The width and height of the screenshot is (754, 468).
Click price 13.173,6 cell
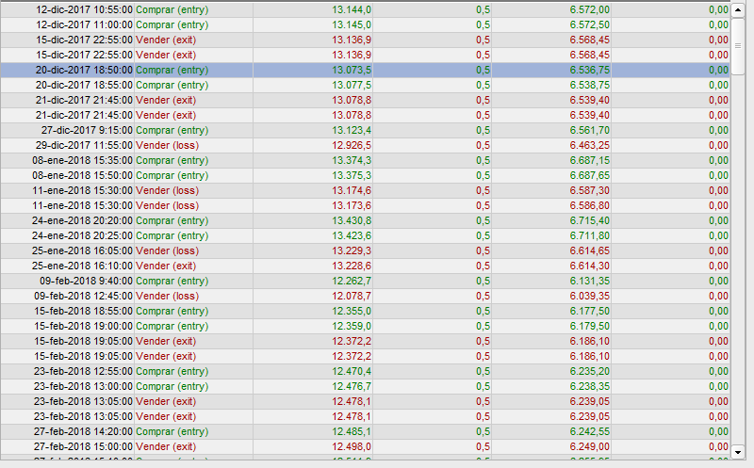352,205
